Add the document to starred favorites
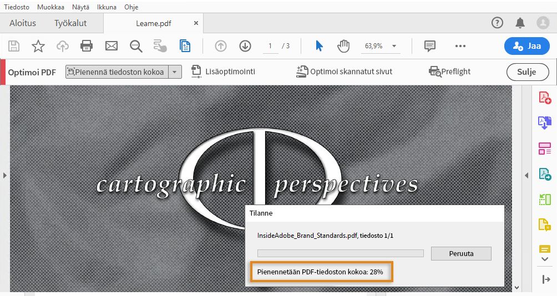The width and height of the screenshot is (557, 296). pos(38,46)
